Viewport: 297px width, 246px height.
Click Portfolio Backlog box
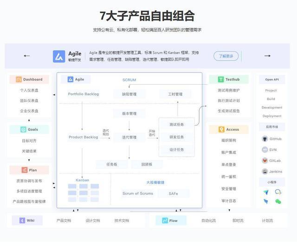(84, 94)
